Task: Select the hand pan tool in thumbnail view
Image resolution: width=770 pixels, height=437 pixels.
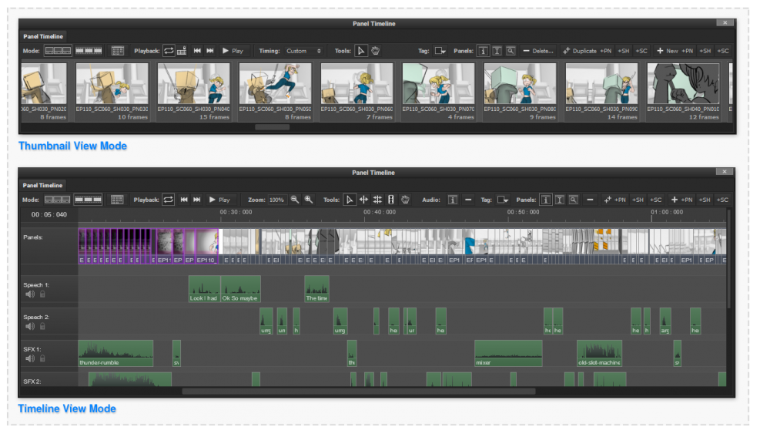Action: coord(376,51)
